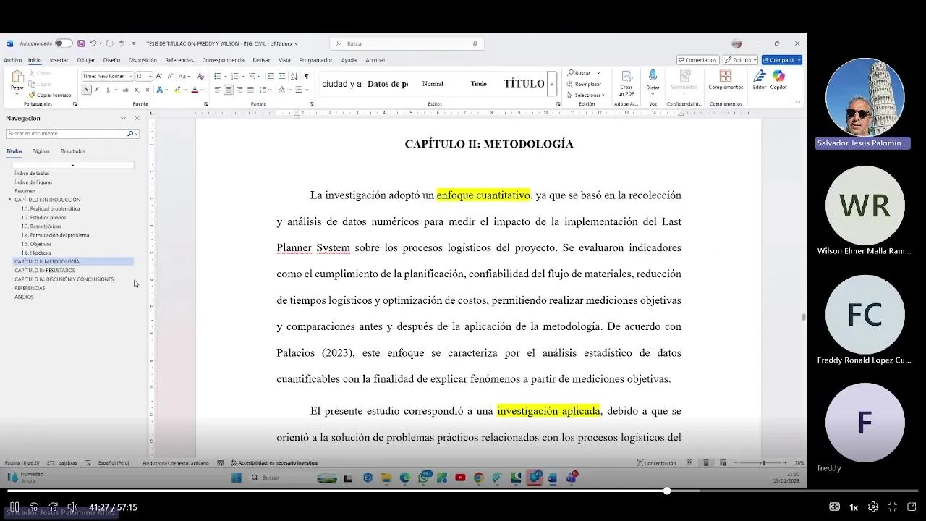The width and height of the screenshot is (926, 521).
Task: Open Windows Start menu in taskbar
Action: coord(236,478)
